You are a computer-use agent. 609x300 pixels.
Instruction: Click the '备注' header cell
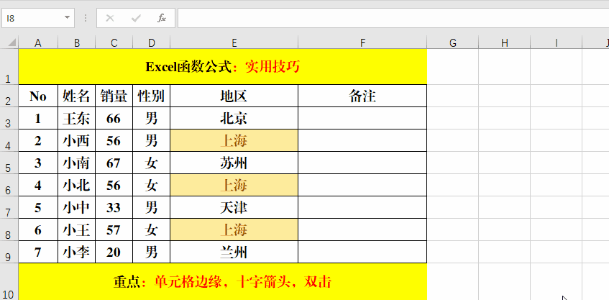point(362,96)
